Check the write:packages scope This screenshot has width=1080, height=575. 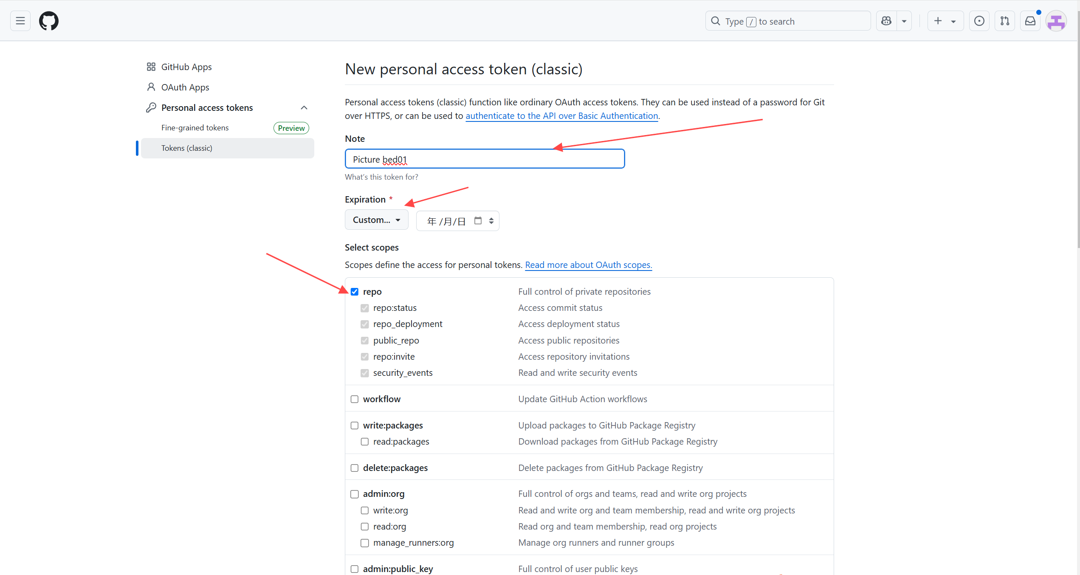click(355, 426)
